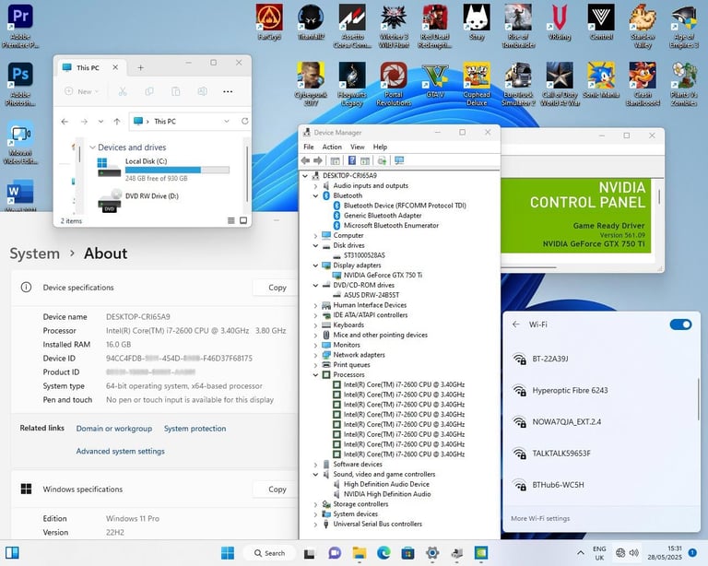Open Microsoft Edge from the taskbar
The height and width of the screenshot is (566, 708).
pos(383,552)
